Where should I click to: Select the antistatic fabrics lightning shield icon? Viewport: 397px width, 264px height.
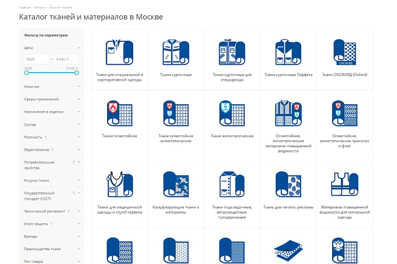coord(232,113)
